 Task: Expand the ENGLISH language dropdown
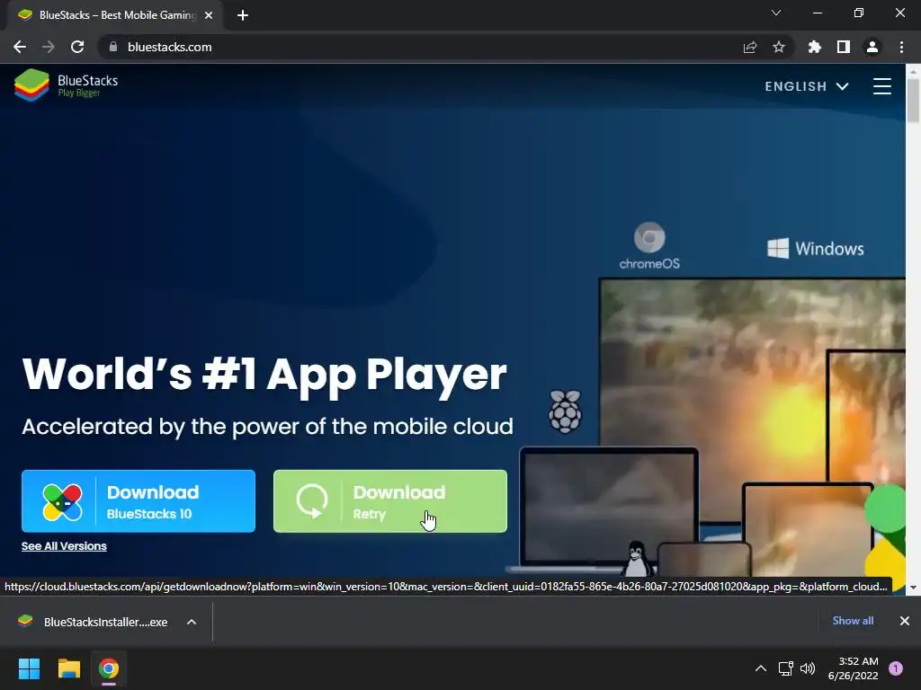coord(807,86)
